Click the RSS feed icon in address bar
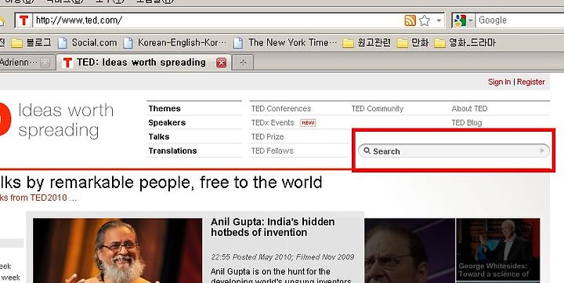564x283 pixels. click(x=410, y=20)
